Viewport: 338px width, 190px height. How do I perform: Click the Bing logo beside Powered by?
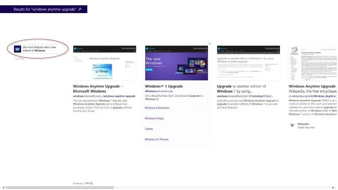coord(89,183)
